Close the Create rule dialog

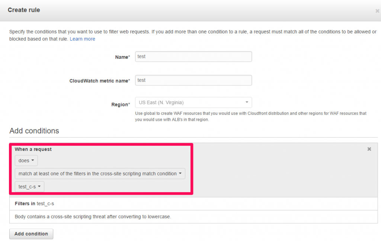coord(377,11)
